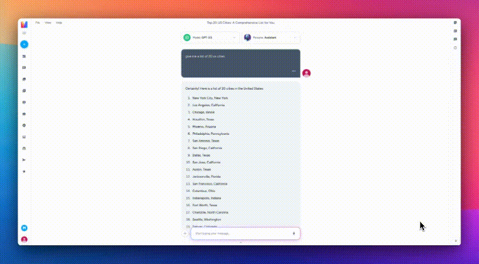Open the star favorites icon in sidebar
Viewport: 479px width, 264px height.
pyautogui.click(x=24, y=172)
